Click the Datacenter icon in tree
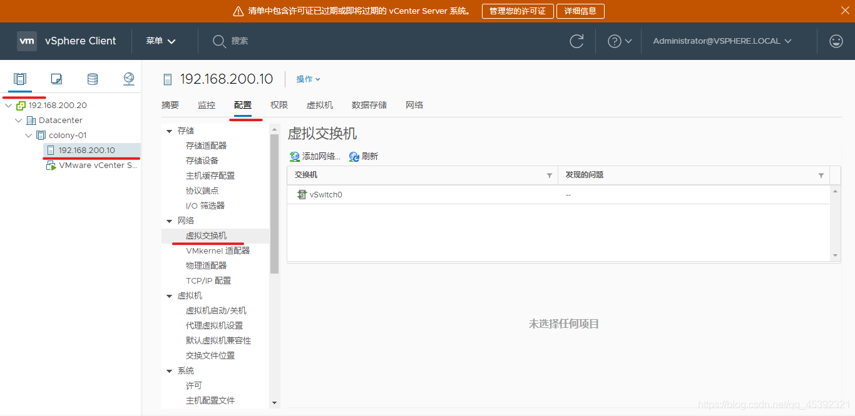Screen dimensions: 855x416 31,121
